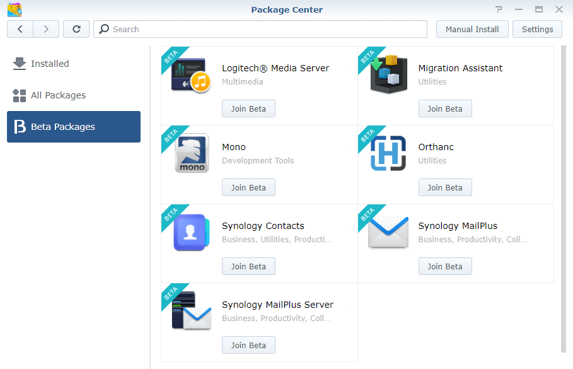Viewport: 573px width, 369px height.
Task: Click the vertical scrollbar of package list
Action: (x=563, y=199)
